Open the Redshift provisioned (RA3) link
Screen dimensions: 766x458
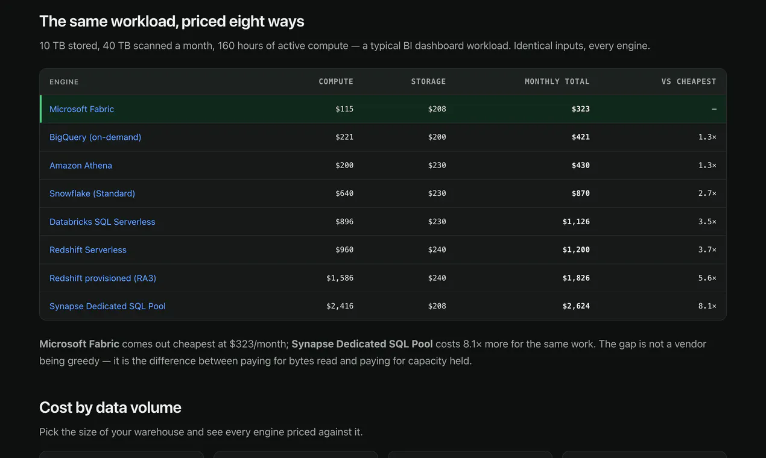click(103, 278)
